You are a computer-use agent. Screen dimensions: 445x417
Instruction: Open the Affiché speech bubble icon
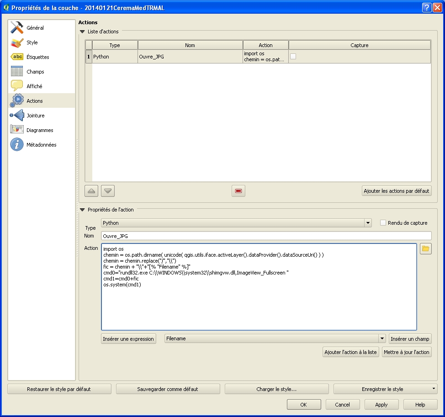pos(17,86)
